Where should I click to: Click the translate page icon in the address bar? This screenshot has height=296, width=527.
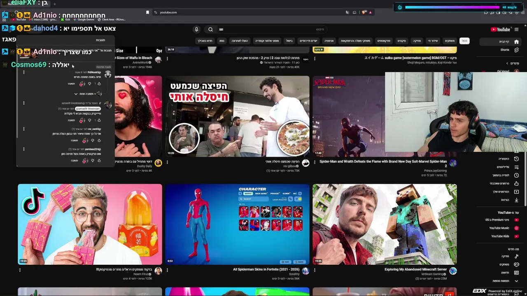click(x=347, y=12)
